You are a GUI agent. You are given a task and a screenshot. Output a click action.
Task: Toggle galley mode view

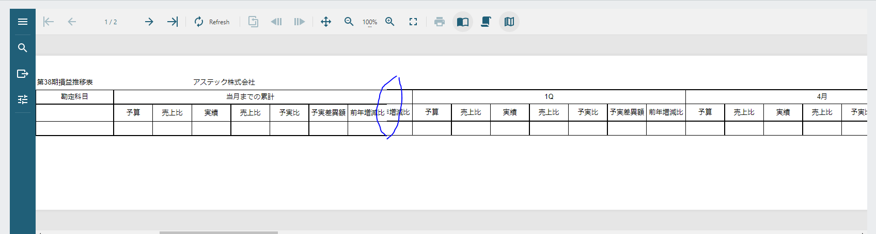point(509,22)
